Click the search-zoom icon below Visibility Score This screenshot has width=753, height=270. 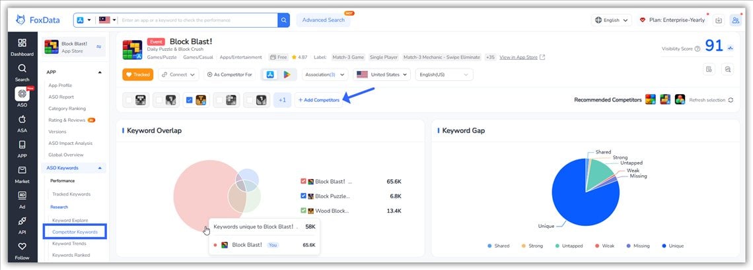(x=728, y=69)
